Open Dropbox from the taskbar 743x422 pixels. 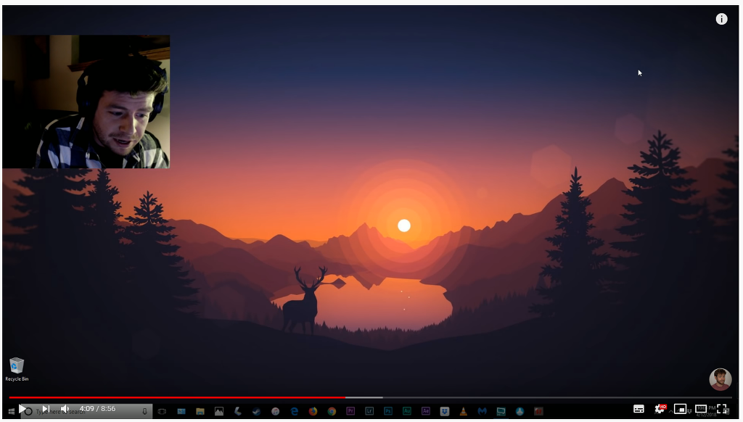coord(445,411)
